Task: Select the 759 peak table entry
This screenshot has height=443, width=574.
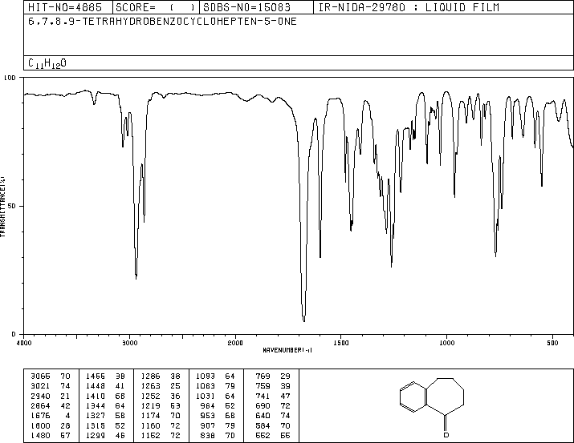Action: tap(273, 386)
